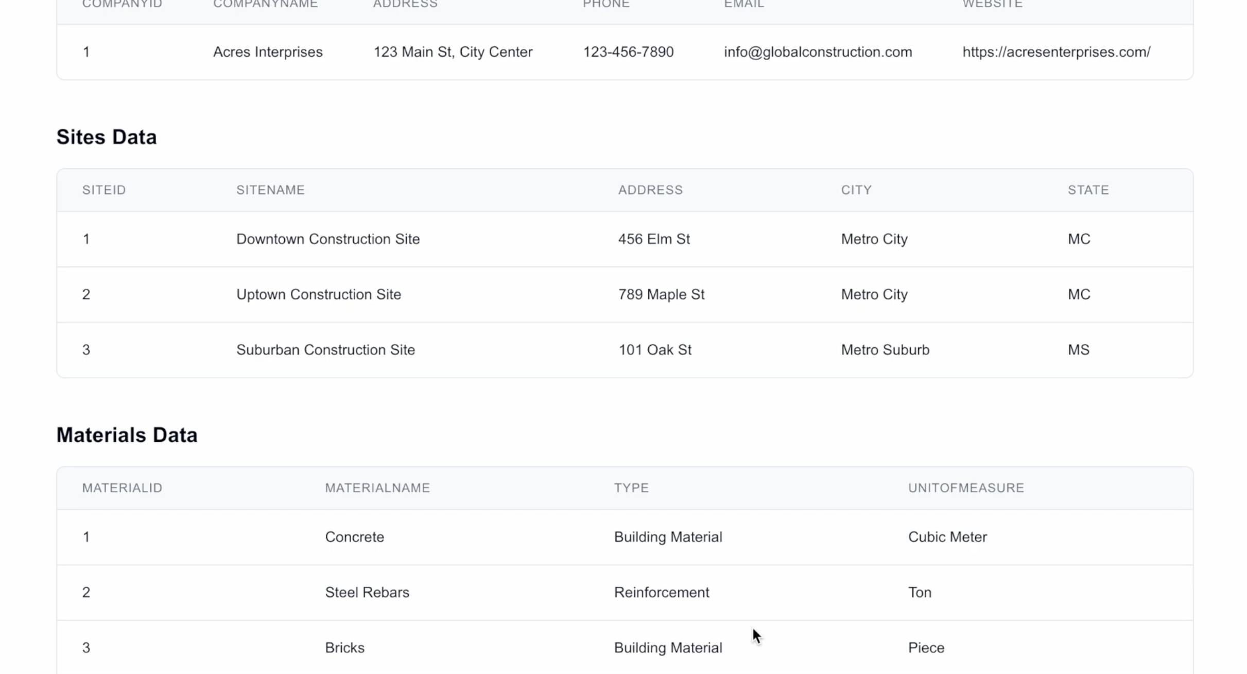Screen dimensions: 1247x674
Task: Select the Materials Data heading
Action: tap(127, 434)
